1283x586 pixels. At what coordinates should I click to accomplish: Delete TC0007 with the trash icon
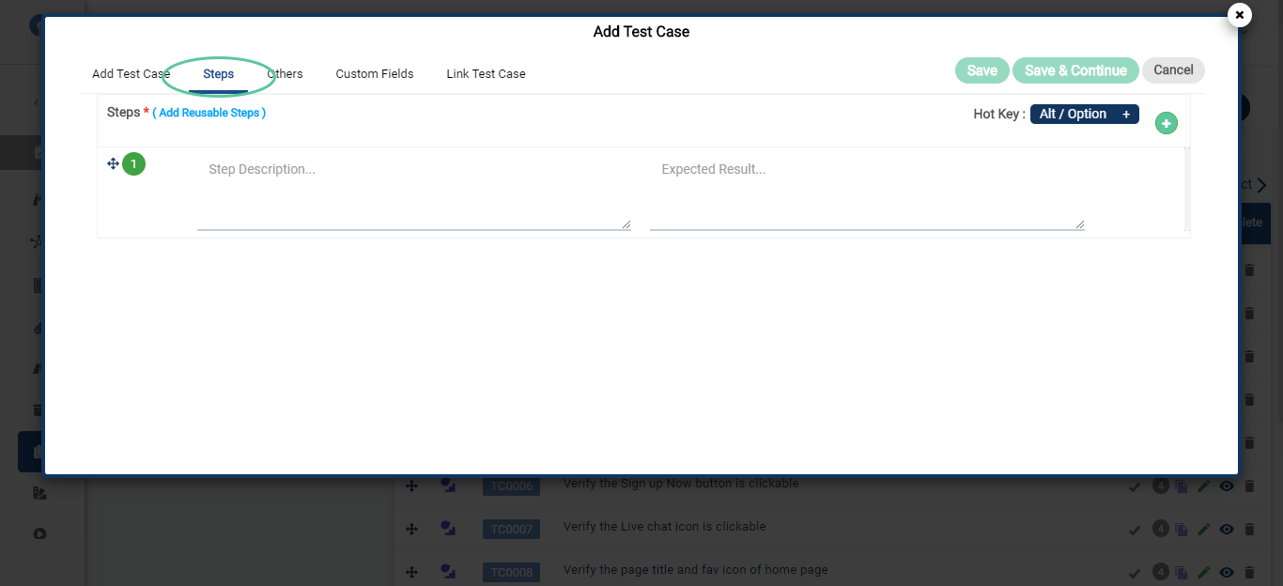pos(1249,530)
